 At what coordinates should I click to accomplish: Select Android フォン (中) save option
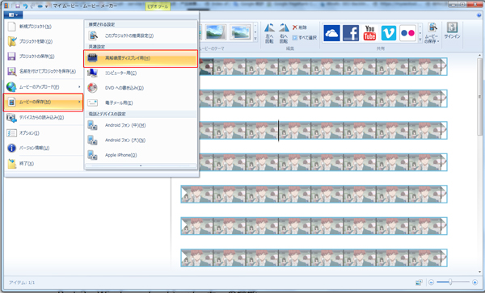pyautogui.click(x=141, y=125)
